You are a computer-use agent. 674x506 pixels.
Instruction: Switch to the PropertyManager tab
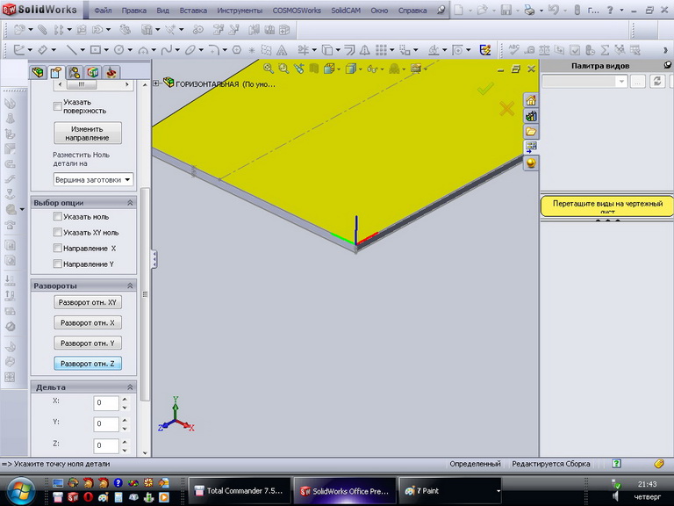56,72
